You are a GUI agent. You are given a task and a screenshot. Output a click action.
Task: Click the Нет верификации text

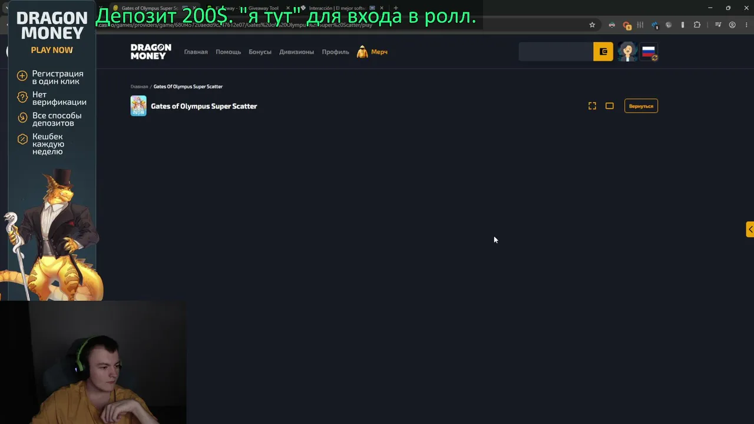coord(59,98)
